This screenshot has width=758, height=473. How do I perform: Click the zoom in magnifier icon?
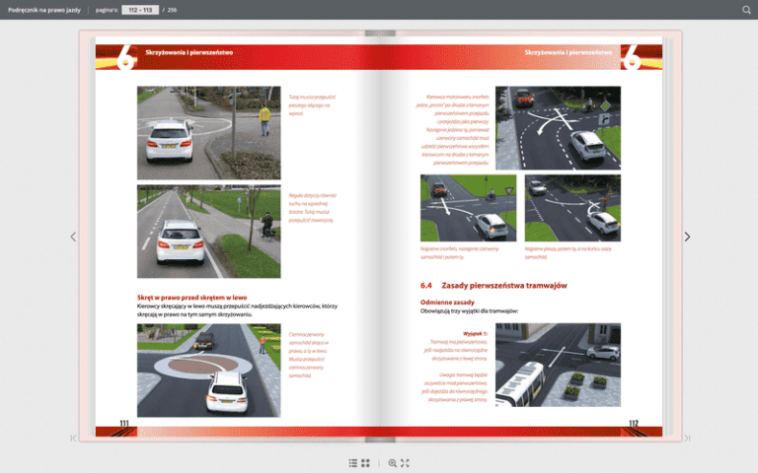(393, 462)
